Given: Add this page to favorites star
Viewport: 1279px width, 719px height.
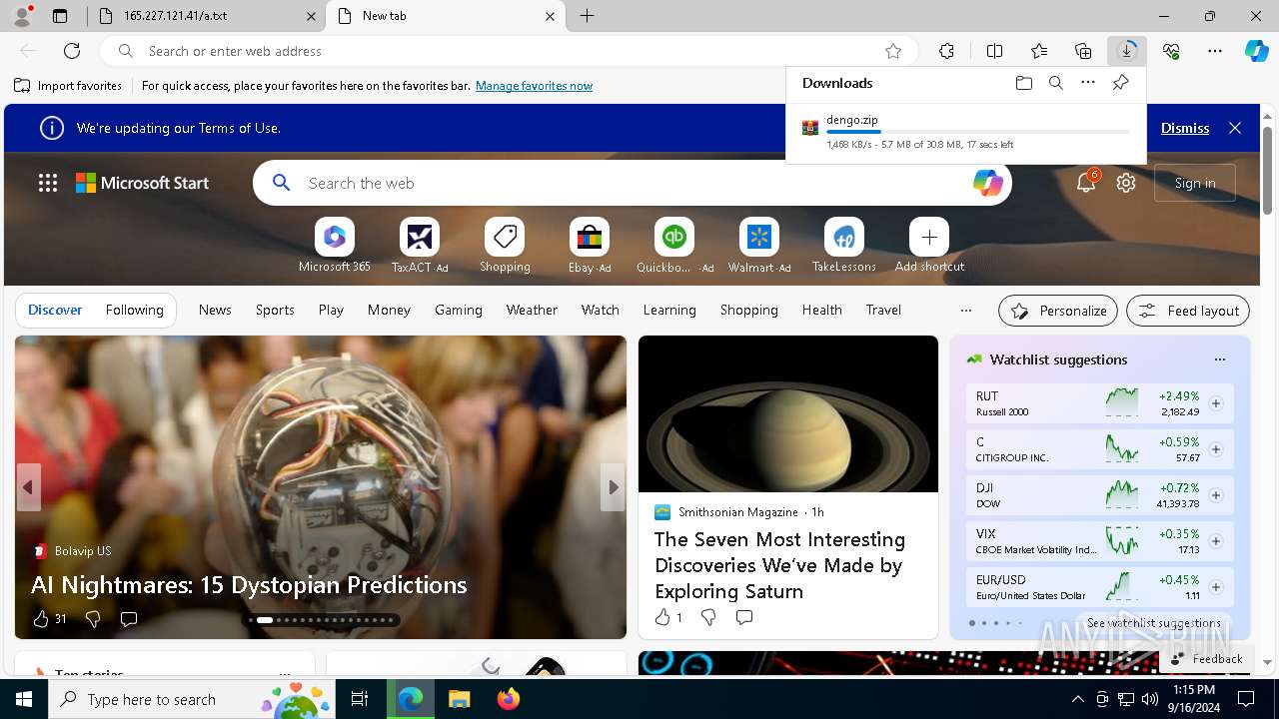Looking at the screenshot, I should tap(893, 51).
